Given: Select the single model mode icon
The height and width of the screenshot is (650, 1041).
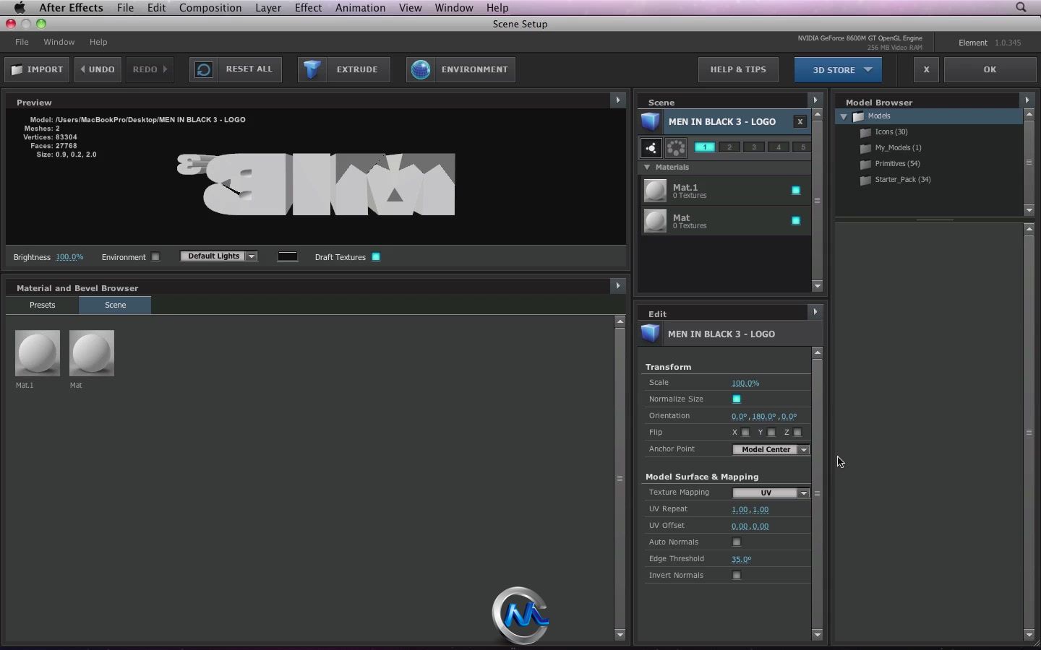Looking at the screenshot, I should point(651,148).
